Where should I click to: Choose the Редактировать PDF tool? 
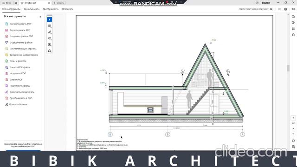coord(19,30)
